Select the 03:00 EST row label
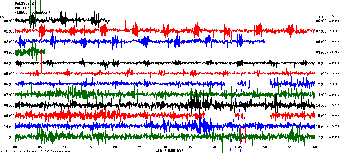339x155 pixels. point(9,53)
